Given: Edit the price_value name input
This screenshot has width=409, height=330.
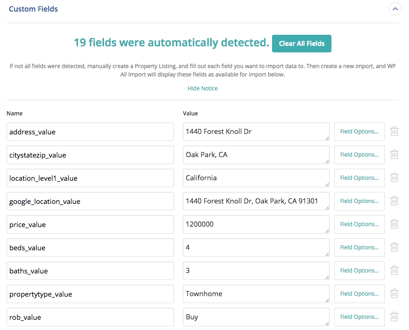Looking at the screenshot, I should coord(90,224).
